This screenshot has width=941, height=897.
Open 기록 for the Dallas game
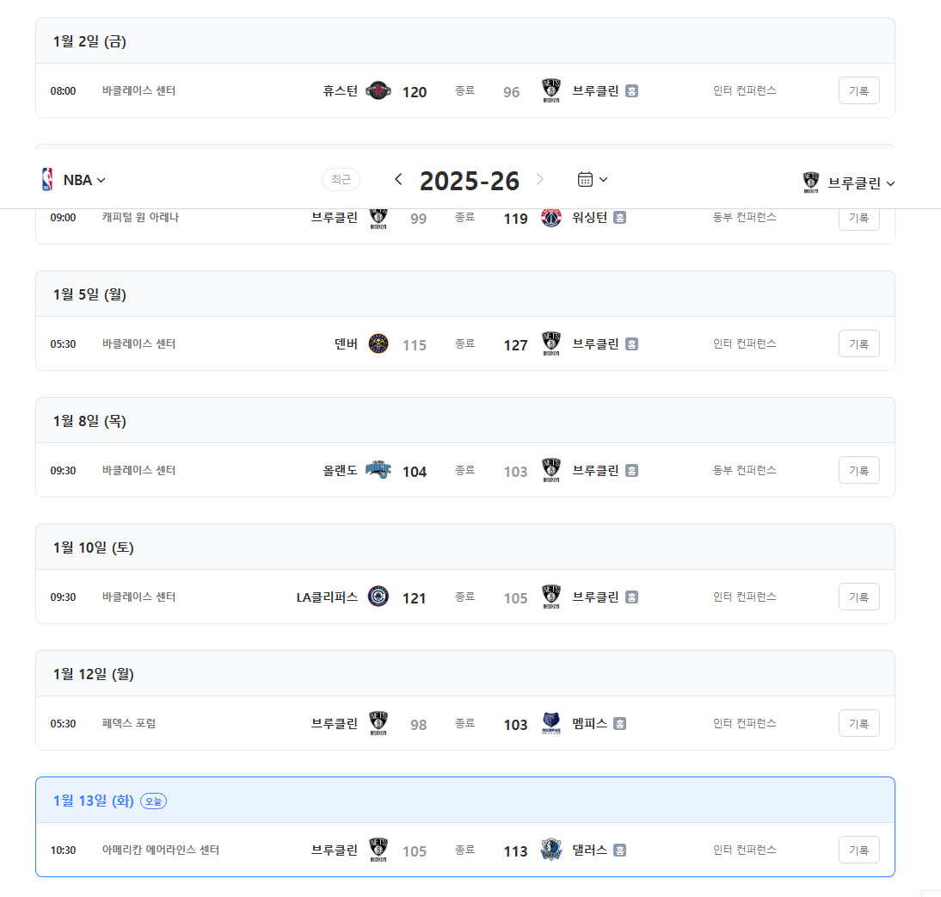point(858,850)
